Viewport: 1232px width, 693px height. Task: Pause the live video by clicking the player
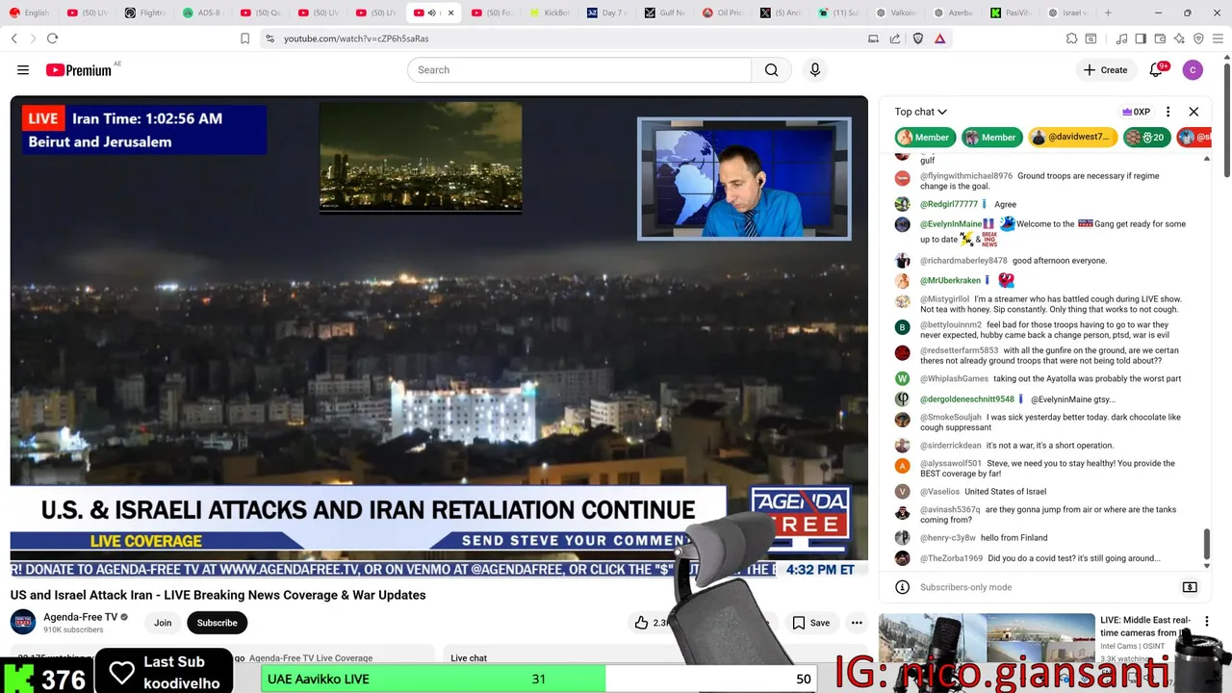439,337
